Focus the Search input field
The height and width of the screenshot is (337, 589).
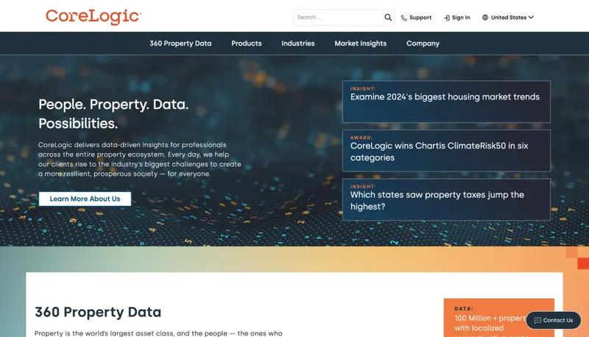337,17
